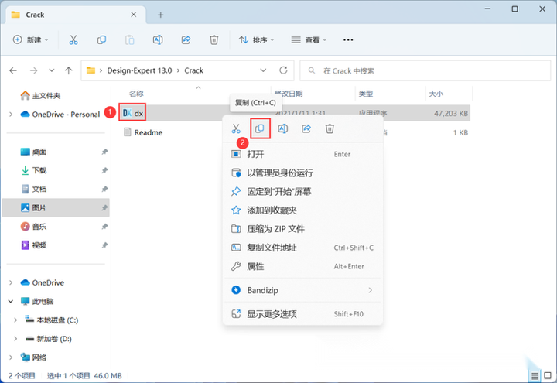Viewport: 557px width, 383px height.
Task: Sort by the 名称 column header
Action: (x=136, y=94)
